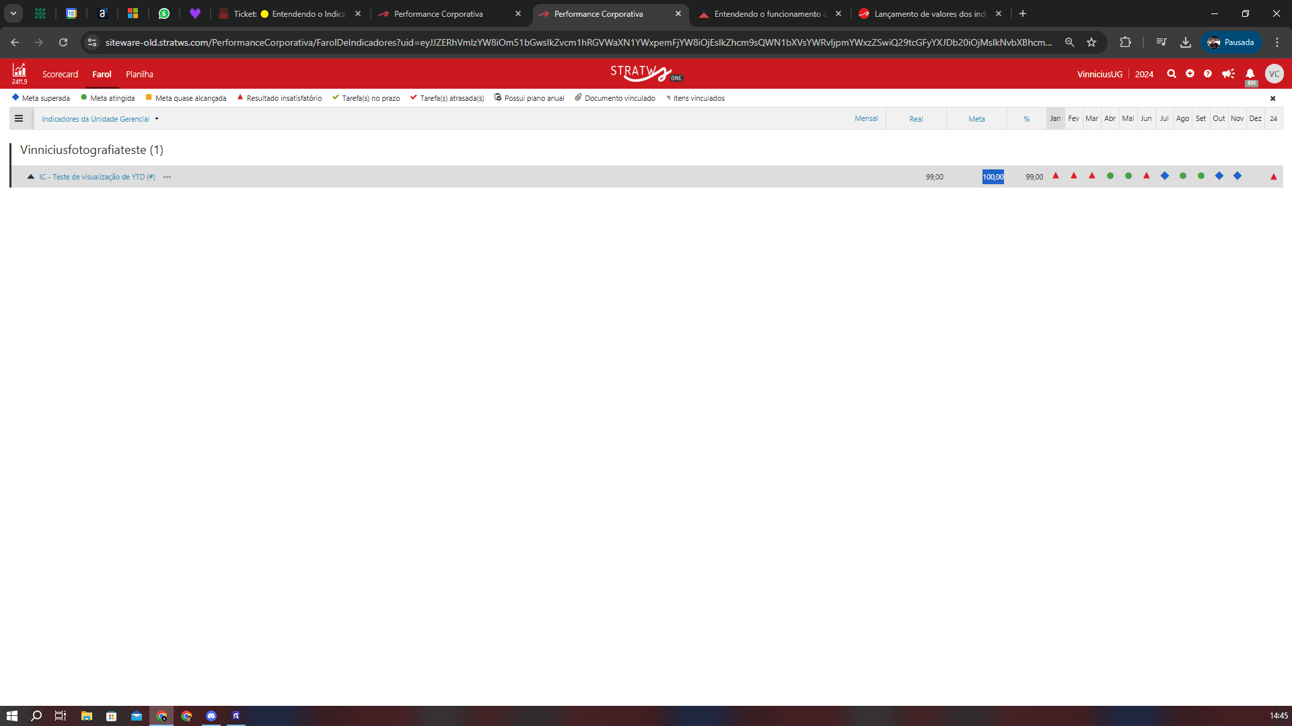Click the plus add icon in header

coord(1190,74)
